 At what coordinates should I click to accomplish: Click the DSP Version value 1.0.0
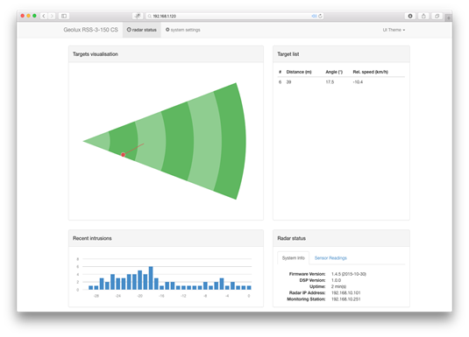point(337,280)
